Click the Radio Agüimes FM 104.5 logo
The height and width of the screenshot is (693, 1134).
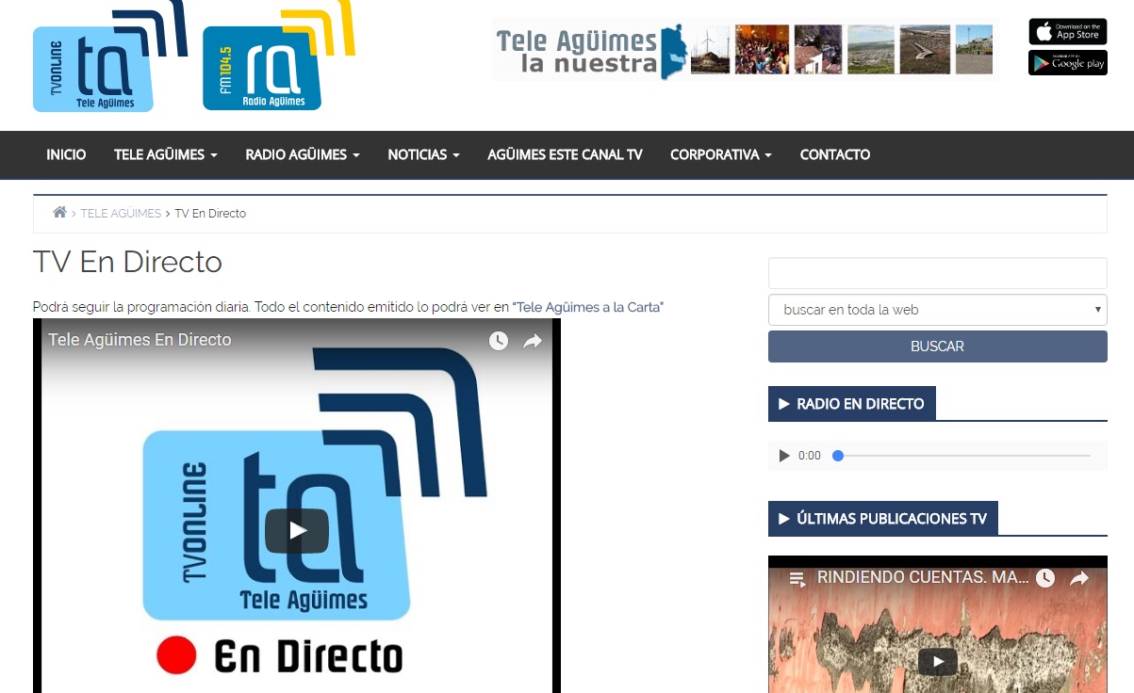click(279, 56)
